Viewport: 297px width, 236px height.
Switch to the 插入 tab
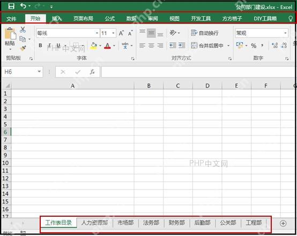[x=57, y=18]
